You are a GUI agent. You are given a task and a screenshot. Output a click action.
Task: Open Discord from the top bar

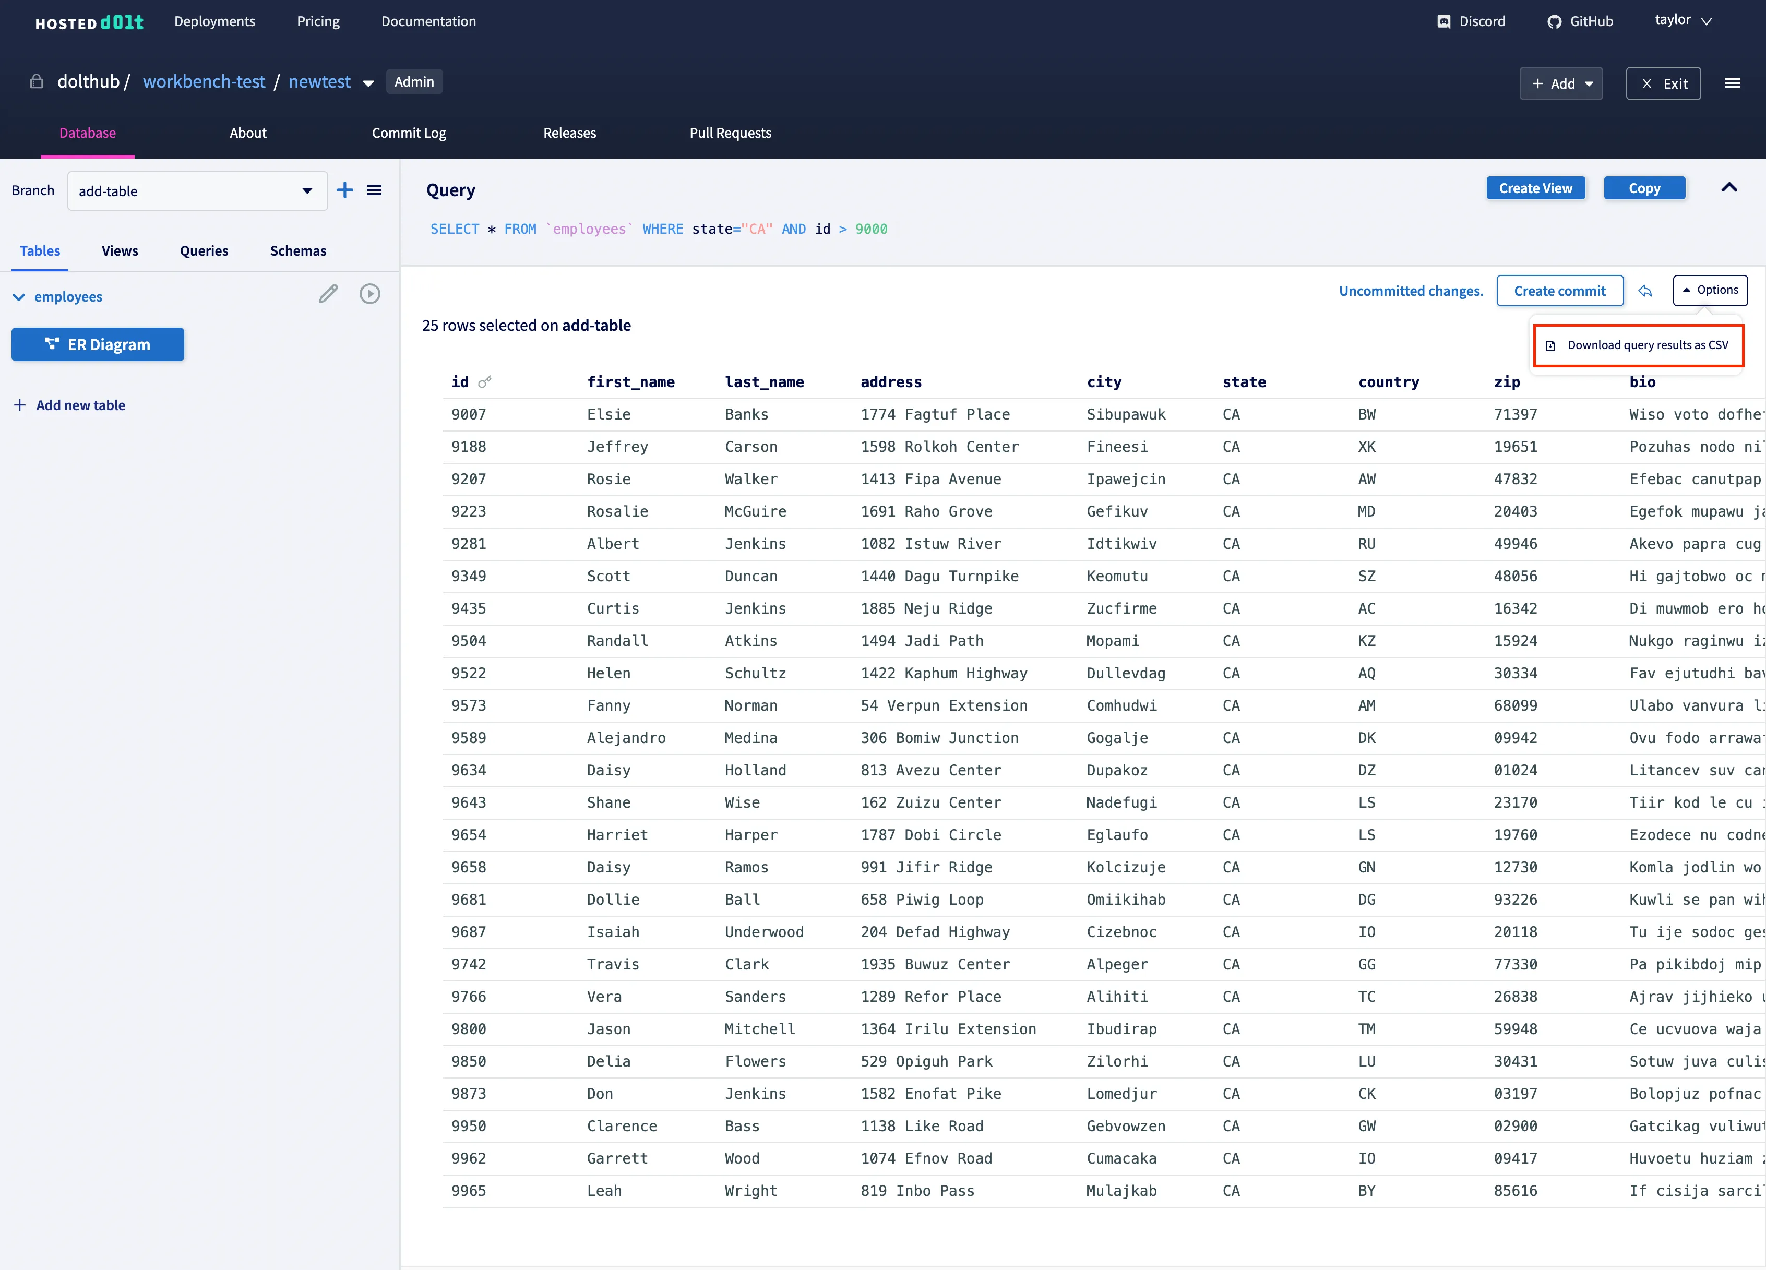[x=1471, y=21]
